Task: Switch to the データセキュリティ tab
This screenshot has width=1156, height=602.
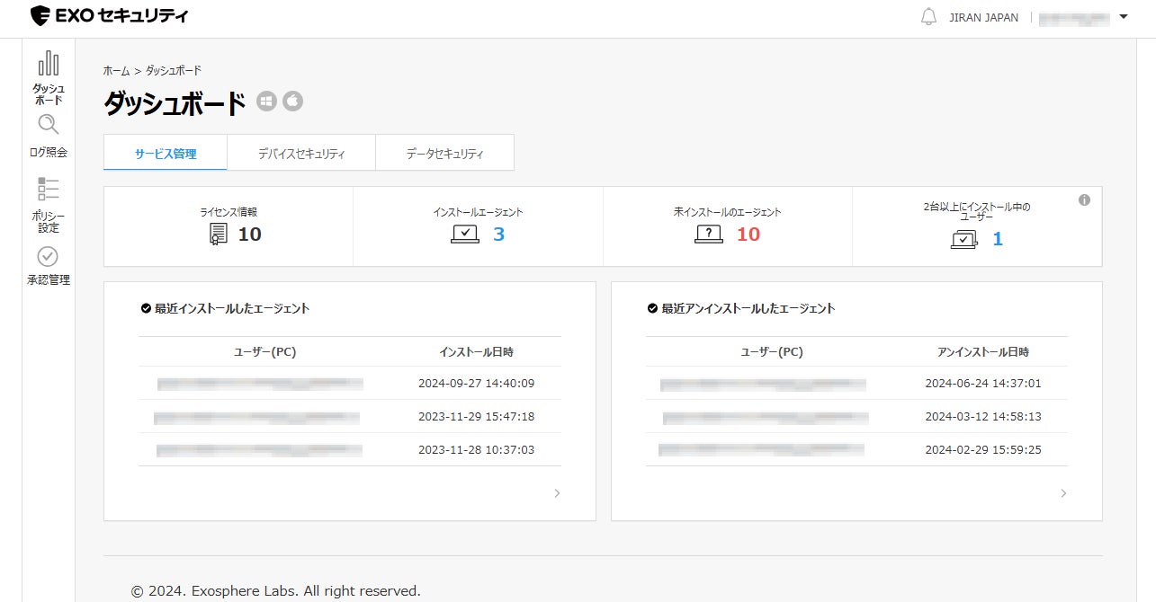Action: (x=444, y=154)
